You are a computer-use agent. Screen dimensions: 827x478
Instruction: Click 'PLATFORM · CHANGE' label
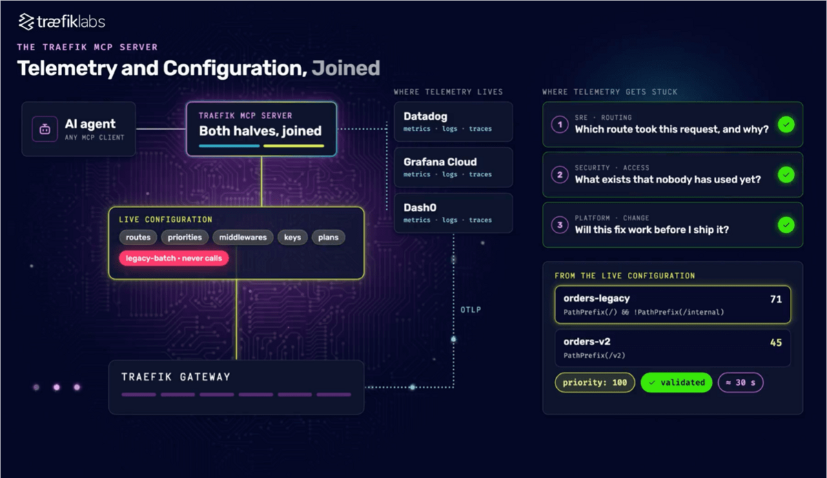(612, 218)
